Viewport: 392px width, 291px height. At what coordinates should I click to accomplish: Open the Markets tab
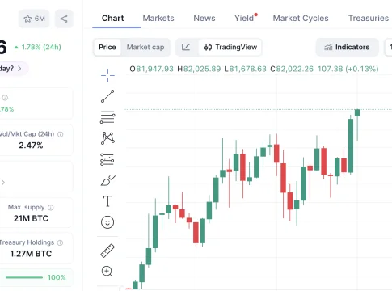tap(158, 18)
